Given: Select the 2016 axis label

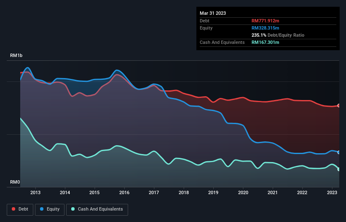Looking at the screenshot, I should point(124,192).
